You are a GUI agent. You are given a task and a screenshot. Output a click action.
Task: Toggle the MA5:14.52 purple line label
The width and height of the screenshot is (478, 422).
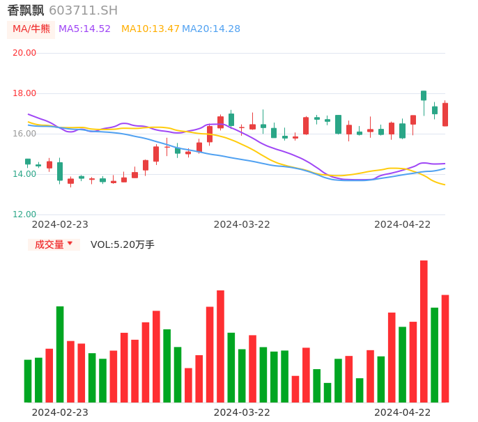pyautogui.click(x=84, y=29)
